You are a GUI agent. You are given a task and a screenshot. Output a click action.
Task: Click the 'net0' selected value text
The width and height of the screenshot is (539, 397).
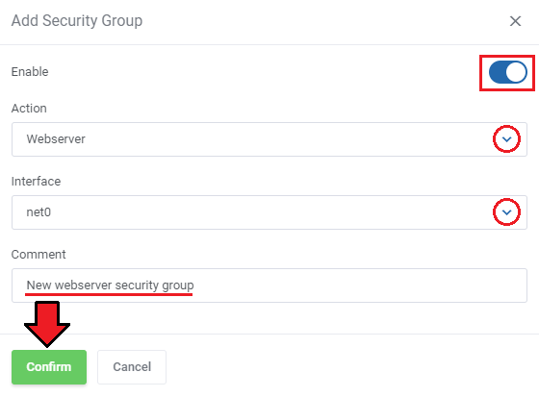tap(38, 212)
